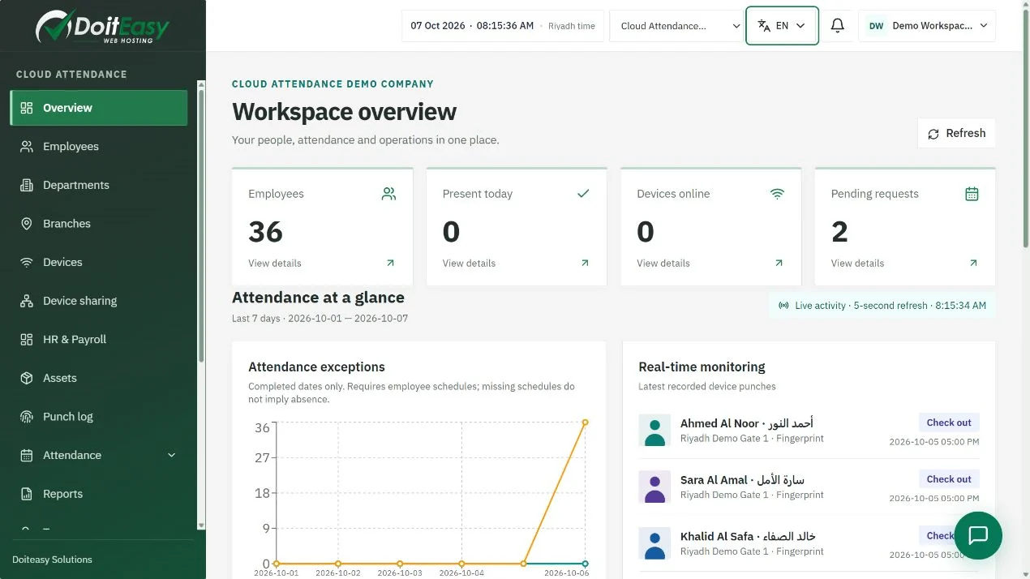The width and height of the screenshot is (1030, 579).
Task: Click the wifi icon on Devices online card
Action: [x=778, y=194]
